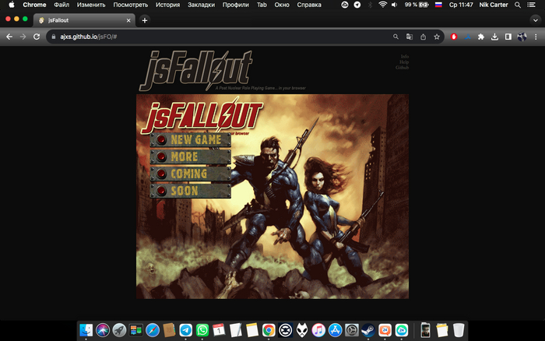This screenshot has height=341, width=545.
Task: Expand the tab search chevron
Action: 534,19
